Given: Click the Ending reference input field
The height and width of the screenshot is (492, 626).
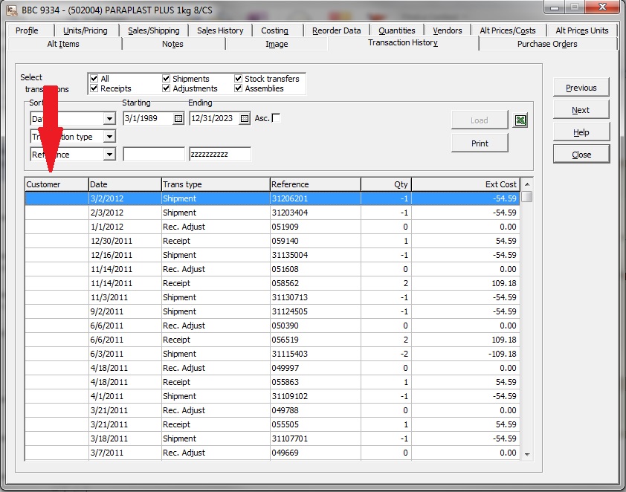Looking at the screenshot, I should click(x=220, y=155).
